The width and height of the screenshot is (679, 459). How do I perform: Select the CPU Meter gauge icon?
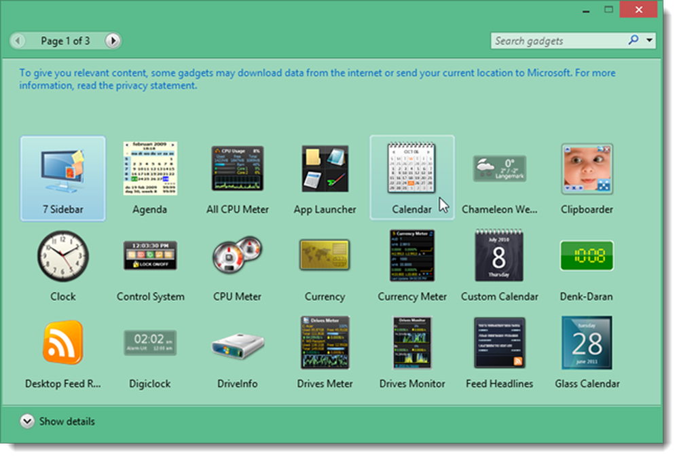(x=237, y=255)
